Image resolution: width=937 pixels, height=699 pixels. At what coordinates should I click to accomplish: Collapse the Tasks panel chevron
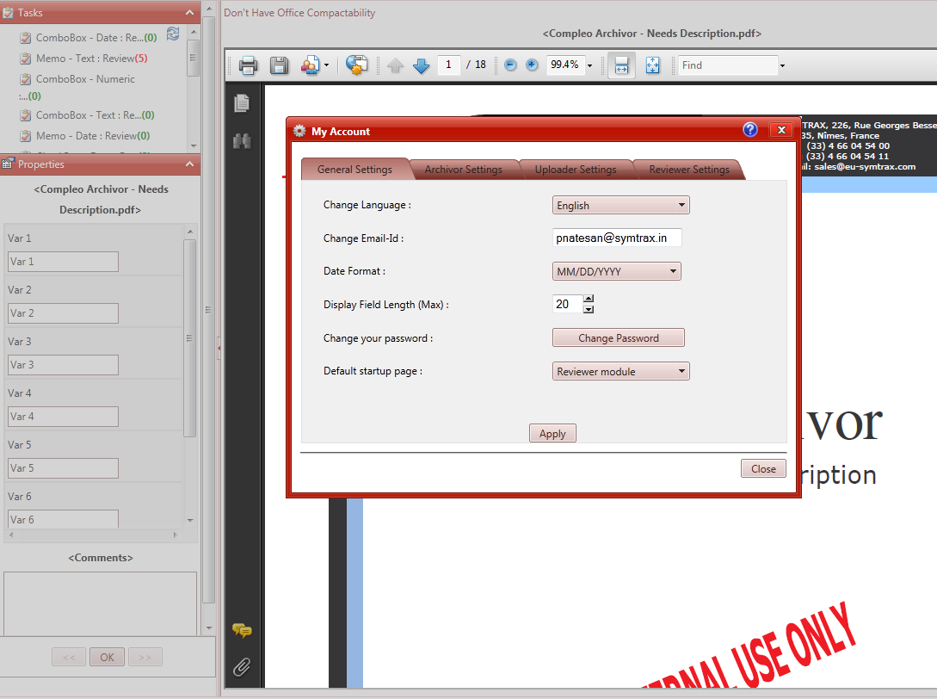tap(189, 13)
